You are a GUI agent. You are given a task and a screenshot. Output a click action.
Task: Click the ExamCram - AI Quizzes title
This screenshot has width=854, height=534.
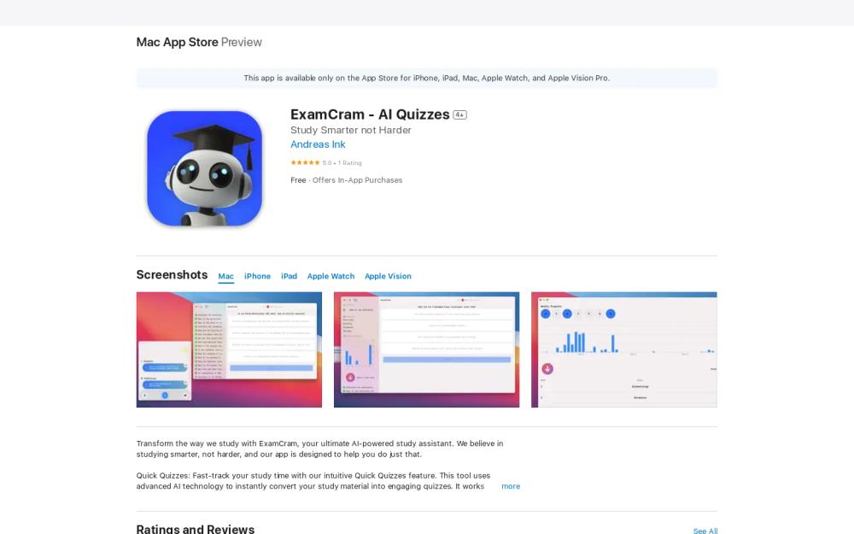pos(370,114)
